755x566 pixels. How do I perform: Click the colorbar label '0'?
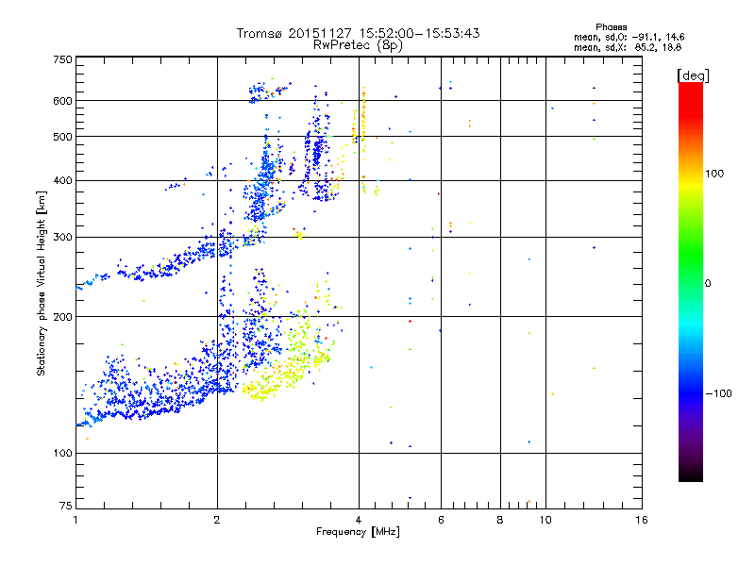[x=708, y=283]
